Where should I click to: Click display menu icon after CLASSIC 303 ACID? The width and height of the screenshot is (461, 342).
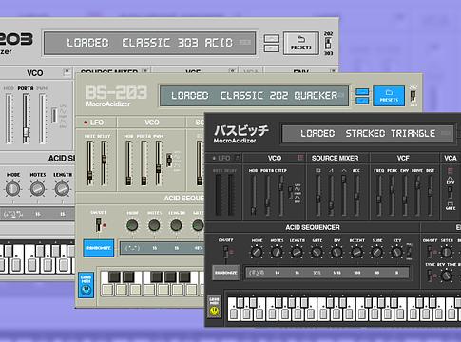(244, 42)
